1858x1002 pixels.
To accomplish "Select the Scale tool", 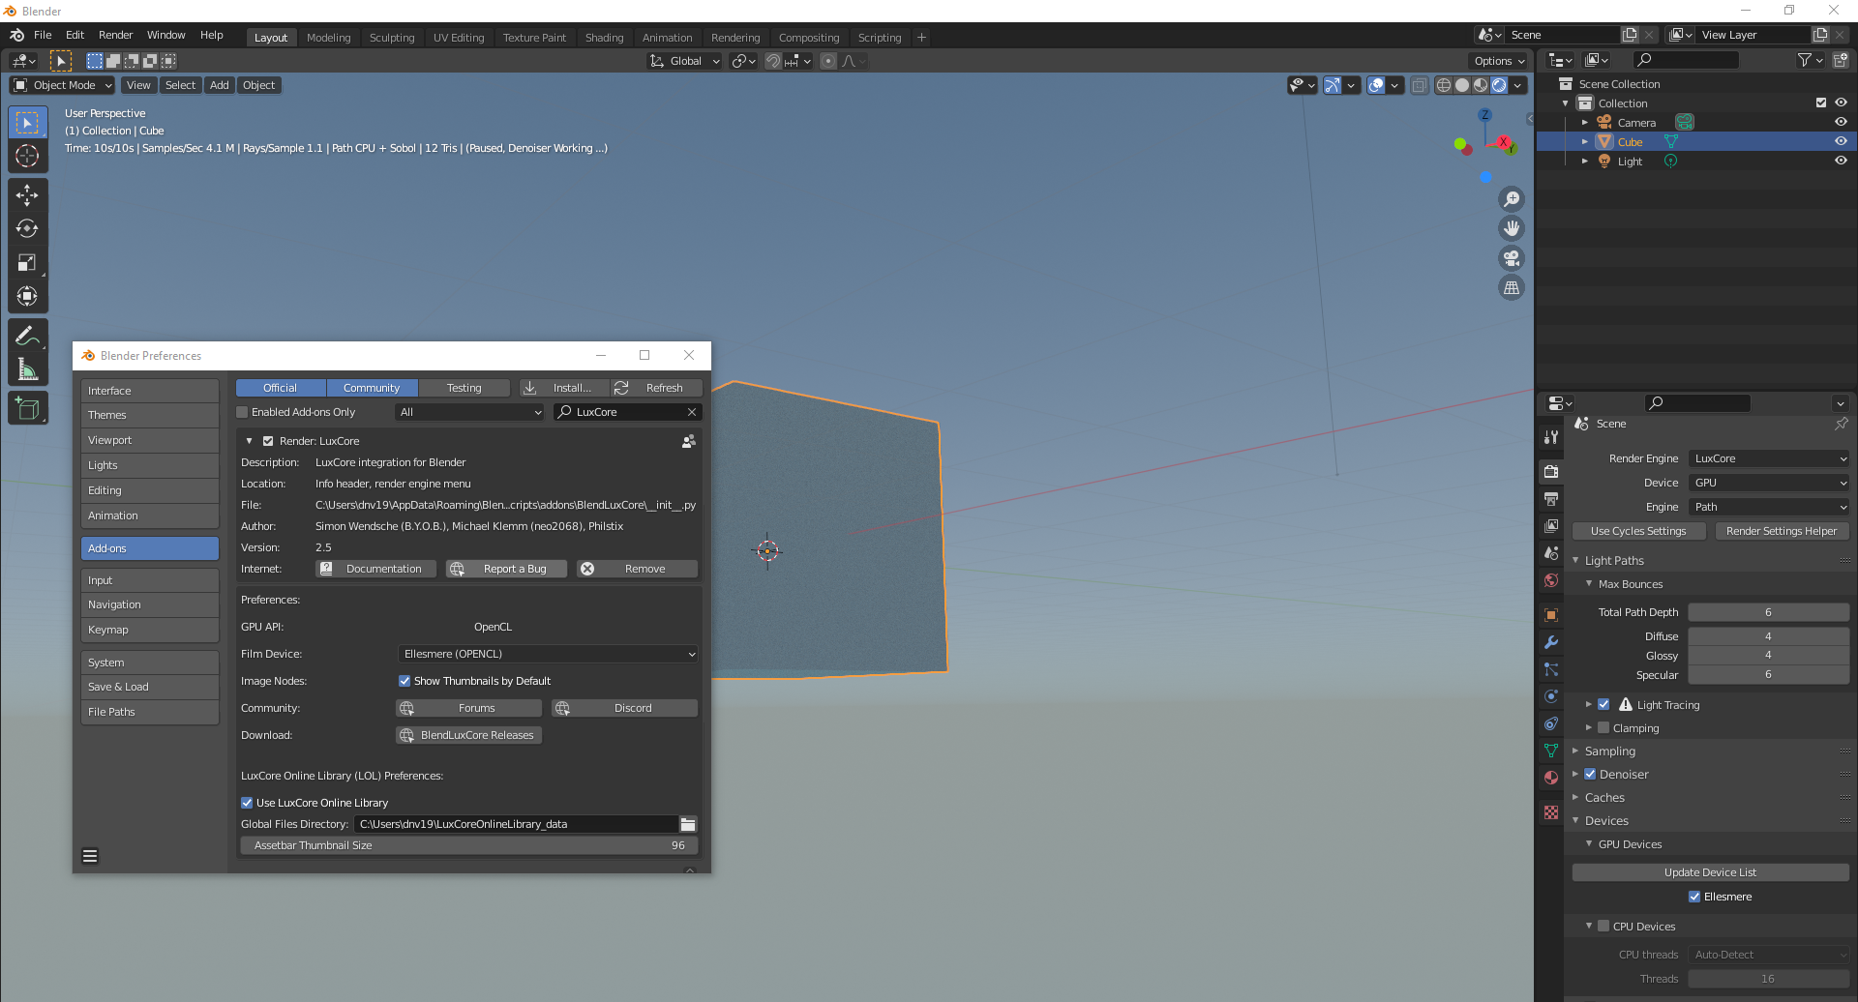I will 27,263.
